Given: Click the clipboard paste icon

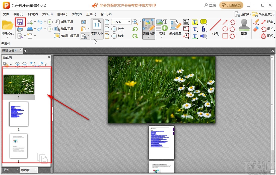Looking at the screenshot, I should [x=84, y=29].
